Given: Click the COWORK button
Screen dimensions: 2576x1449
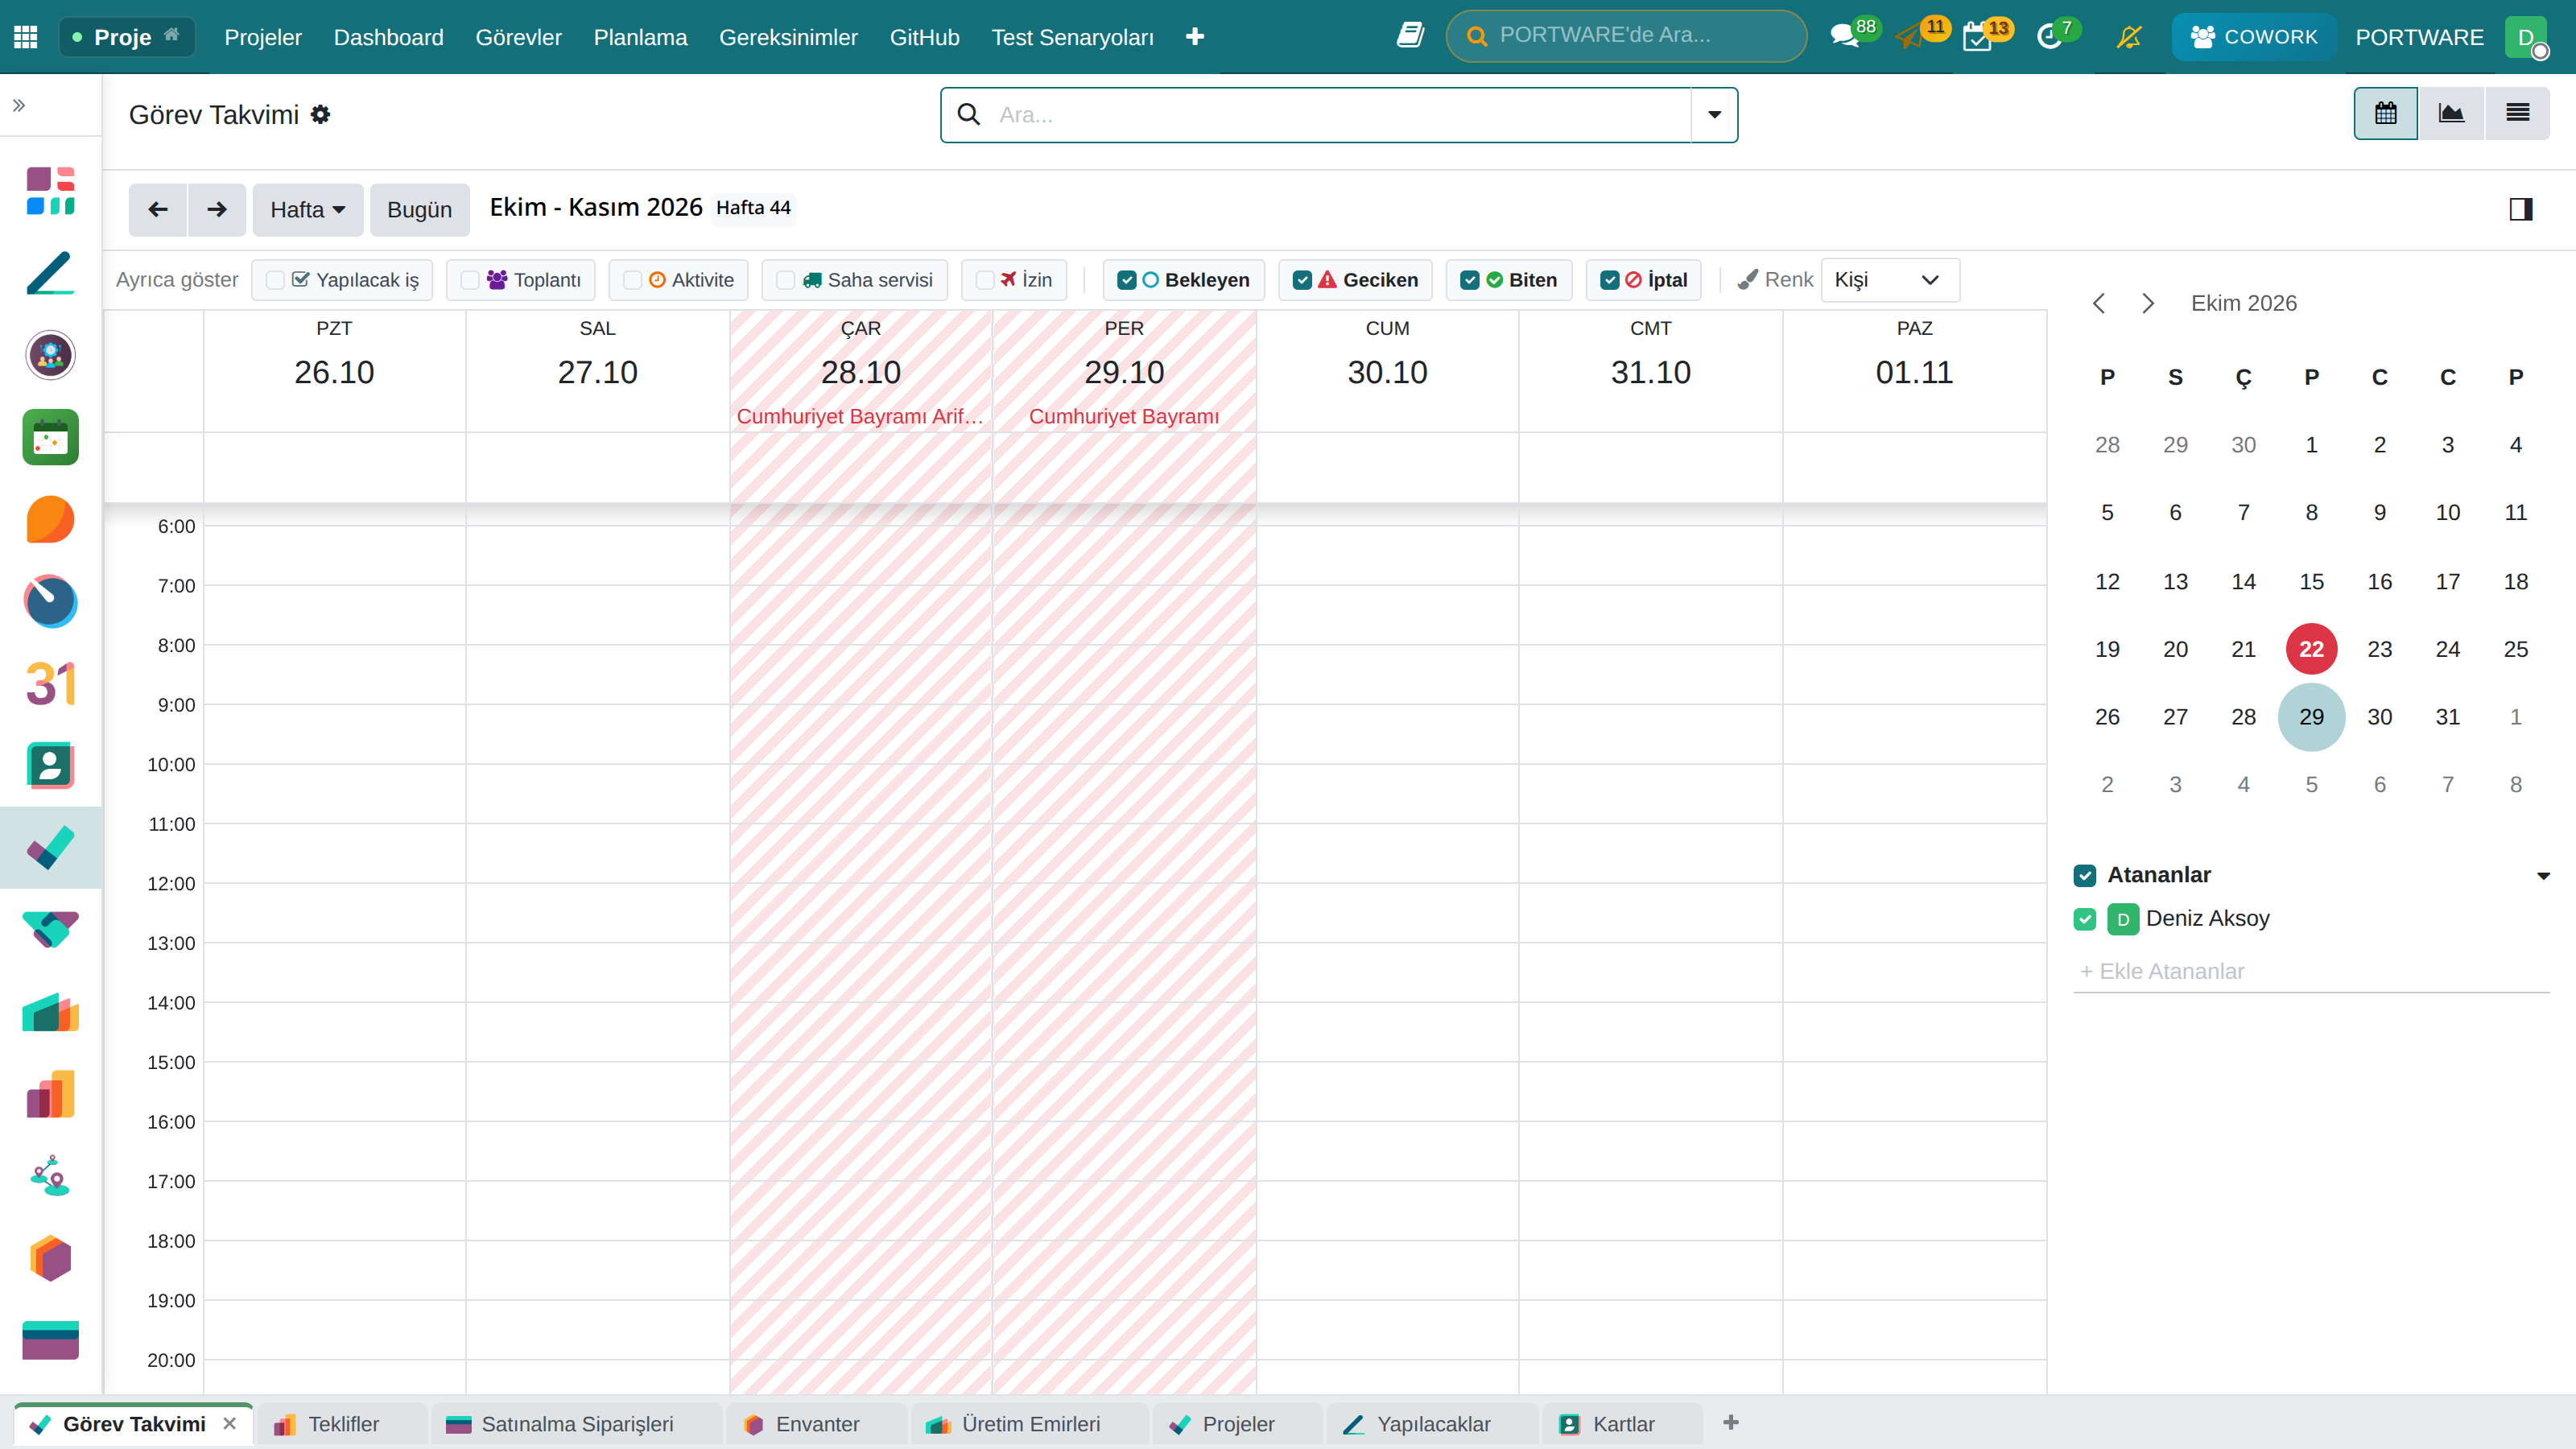Looking at the screenshot, I should (x=2254, y=37).
